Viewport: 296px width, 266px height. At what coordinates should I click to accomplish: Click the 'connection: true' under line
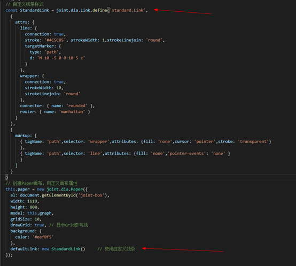[45, 34]
